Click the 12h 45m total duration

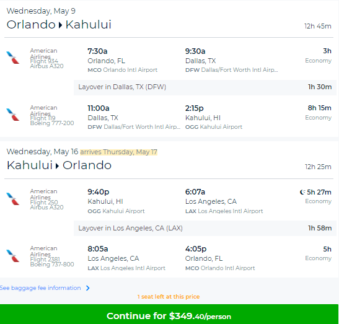pos(317,26)
